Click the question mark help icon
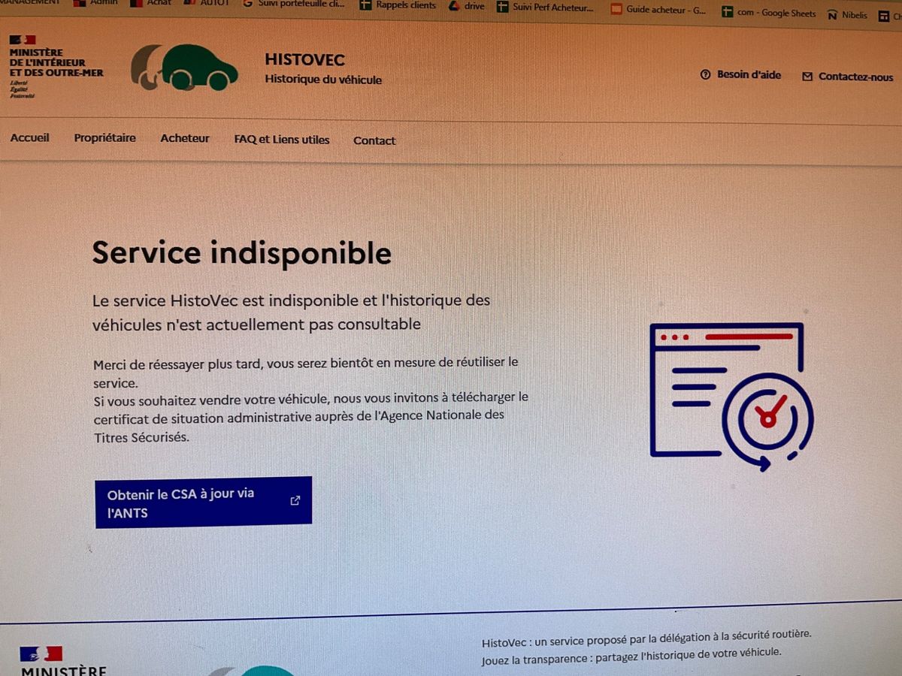902x676 pixels. [705, 75]
